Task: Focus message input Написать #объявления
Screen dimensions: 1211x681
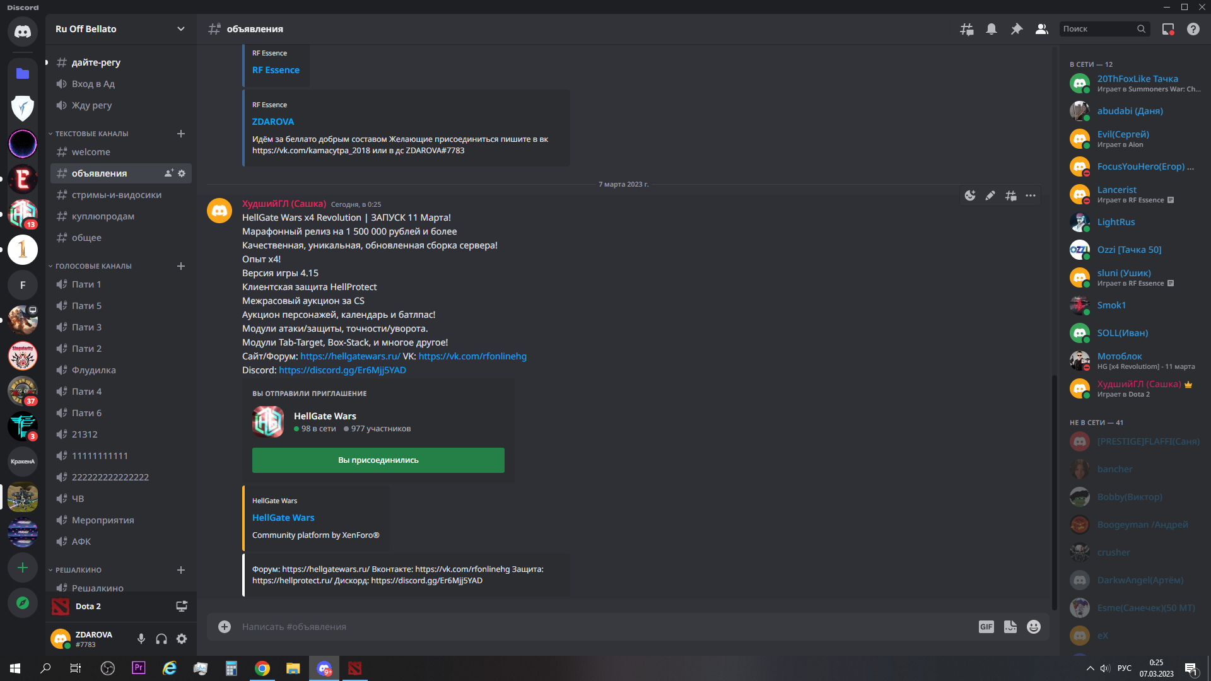Action: pyautogui.click(x=605, y=627)
